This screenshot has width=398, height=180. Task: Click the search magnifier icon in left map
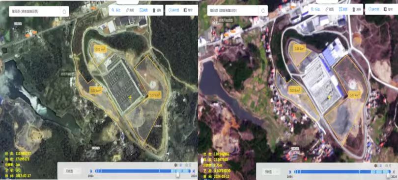(x=64, y=11)
